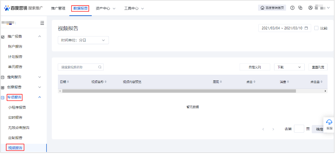Sort the table by 日期 column

tap(64, 82)
